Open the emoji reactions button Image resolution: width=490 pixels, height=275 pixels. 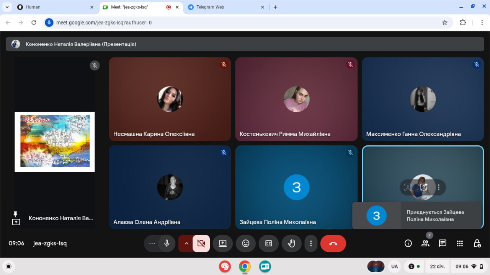coord(246,243)
